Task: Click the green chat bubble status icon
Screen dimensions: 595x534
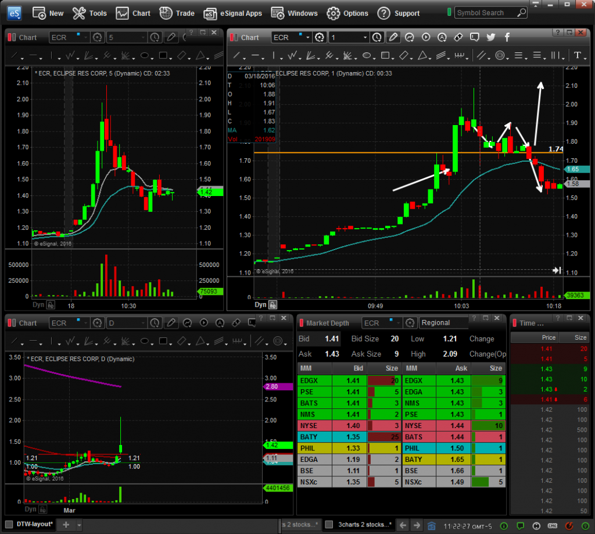Action: click(520, 526)
